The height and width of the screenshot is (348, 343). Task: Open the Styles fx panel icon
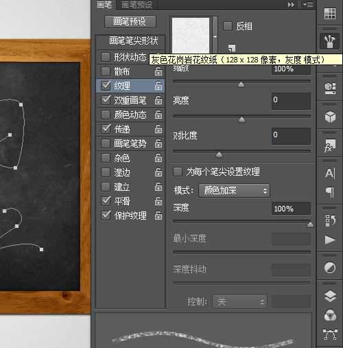coord(329,146)
